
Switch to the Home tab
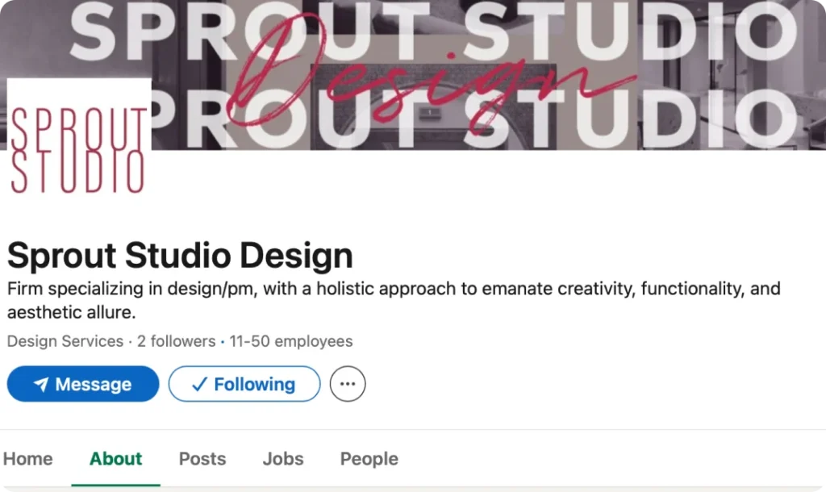[28, 459]
